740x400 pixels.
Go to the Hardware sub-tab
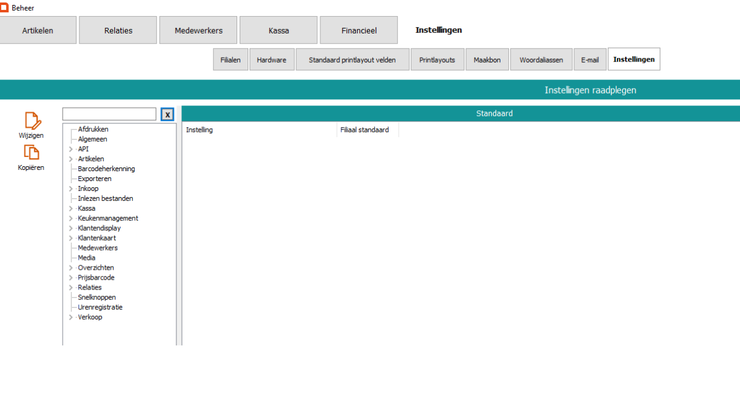(271, 60)
